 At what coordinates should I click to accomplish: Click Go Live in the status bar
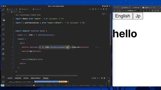75,85
